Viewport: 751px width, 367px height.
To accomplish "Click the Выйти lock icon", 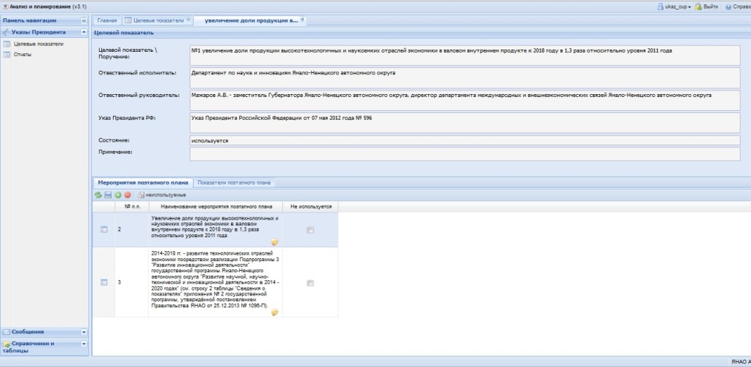I will click(699, 7).
